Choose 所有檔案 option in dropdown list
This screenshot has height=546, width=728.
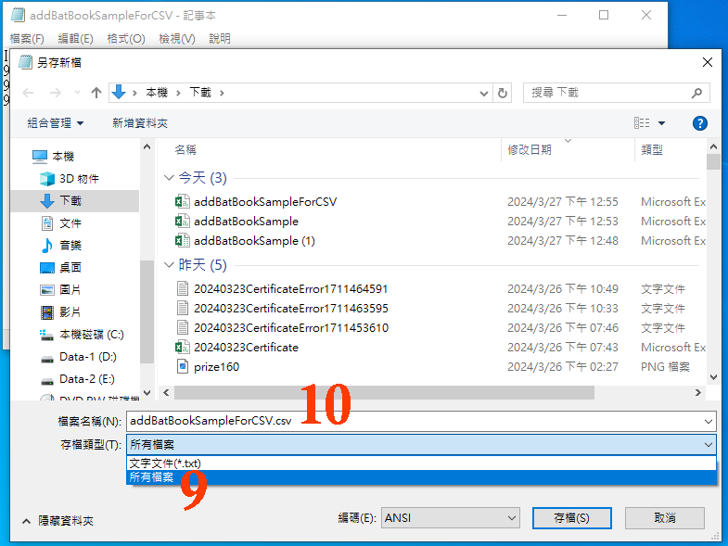[x=421, y=477]
